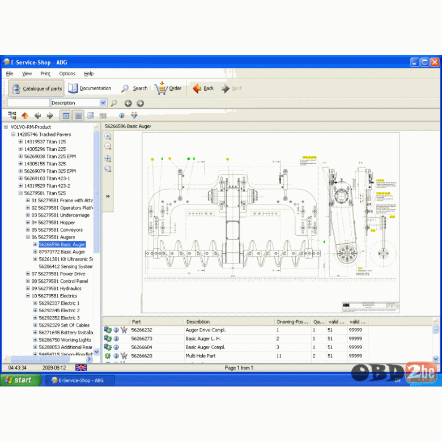
Task: Click gear icon for part 56266232
Action: click(x=108, y=330)
